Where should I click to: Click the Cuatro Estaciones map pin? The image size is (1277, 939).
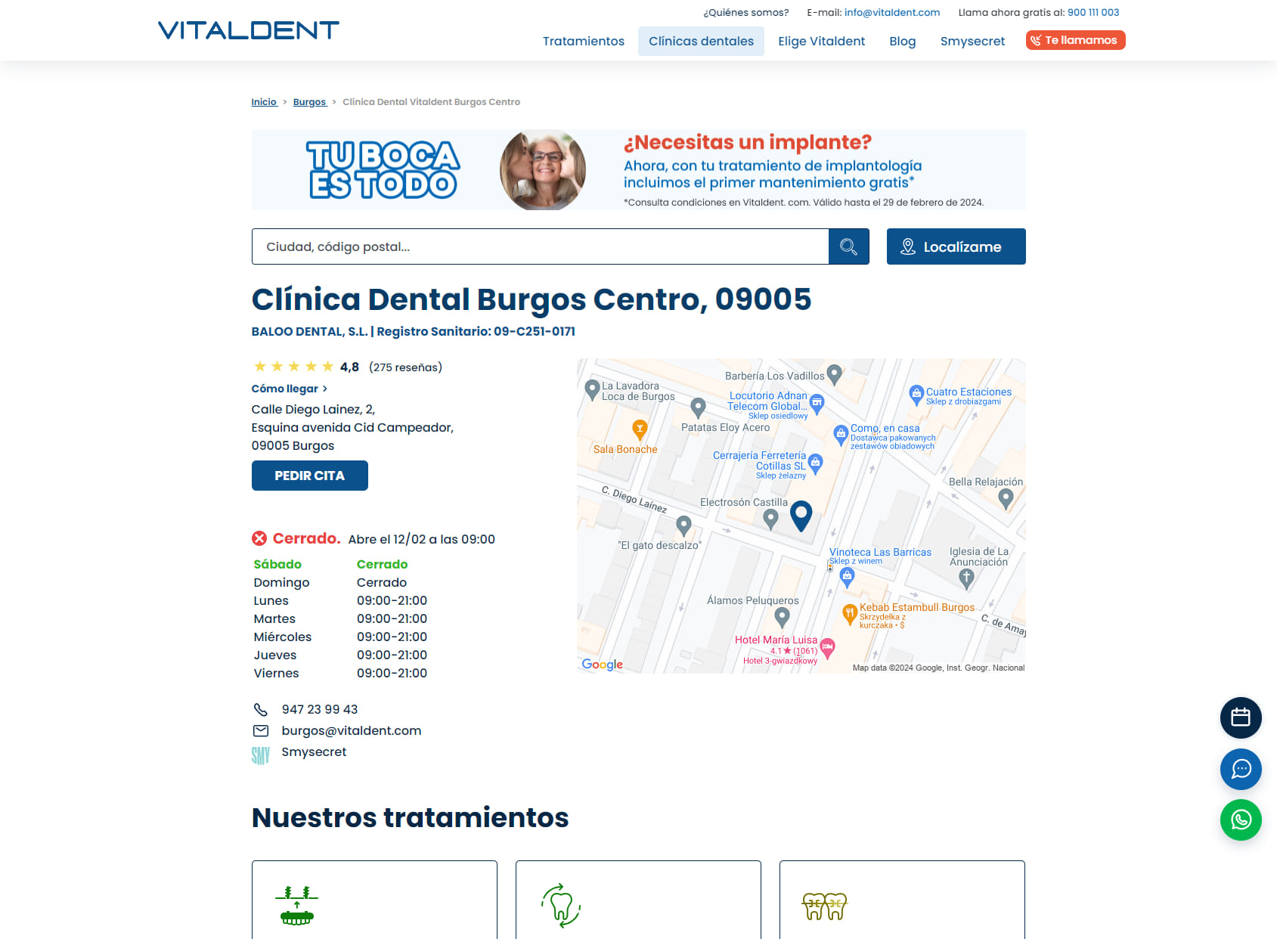point(916,394)
